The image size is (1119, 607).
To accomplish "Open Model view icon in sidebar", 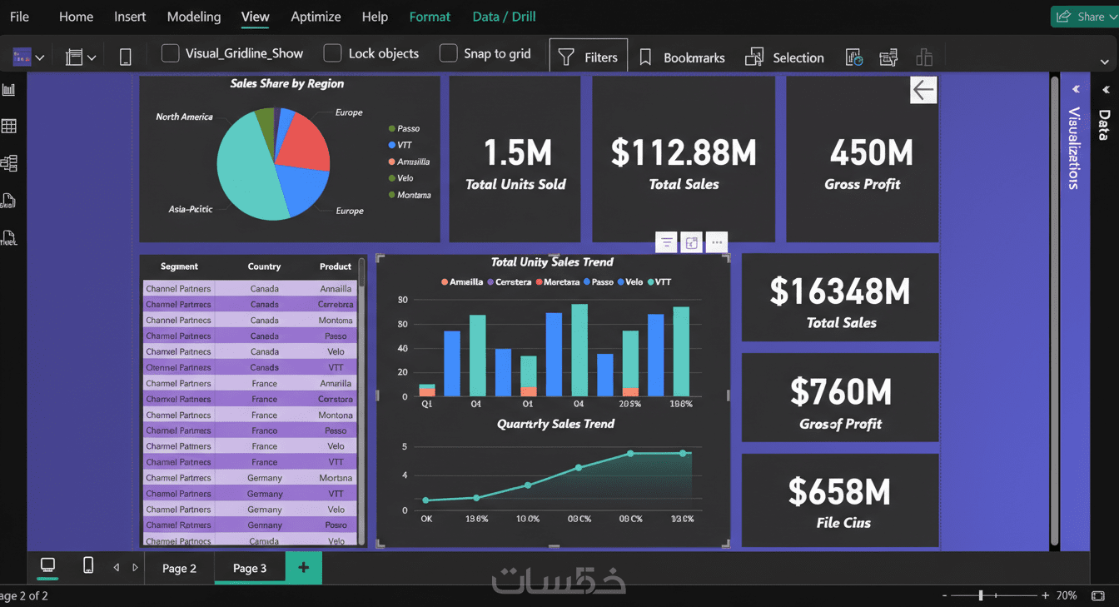I will pyautogui.click(x=9, y=163).
